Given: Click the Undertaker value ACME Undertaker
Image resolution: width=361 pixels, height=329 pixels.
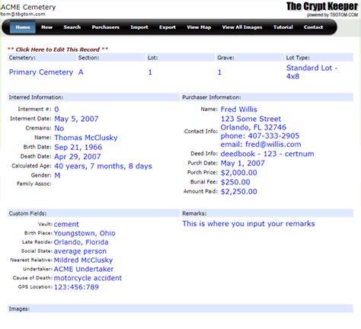Looking at the screenshot, I should pyautogui.click(x=84, y=269).
